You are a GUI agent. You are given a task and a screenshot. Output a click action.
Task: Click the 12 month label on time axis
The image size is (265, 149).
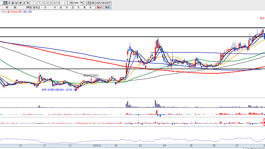(x=70, y=146)
